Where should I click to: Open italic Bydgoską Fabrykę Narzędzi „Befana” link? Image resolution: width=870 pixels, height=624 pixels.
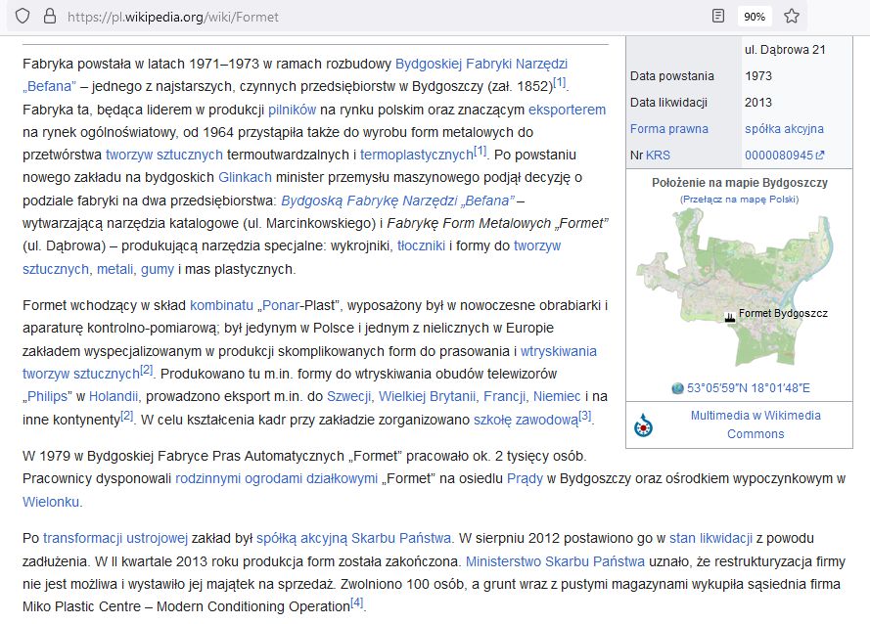pyautogui.click(x=397, y=201)
